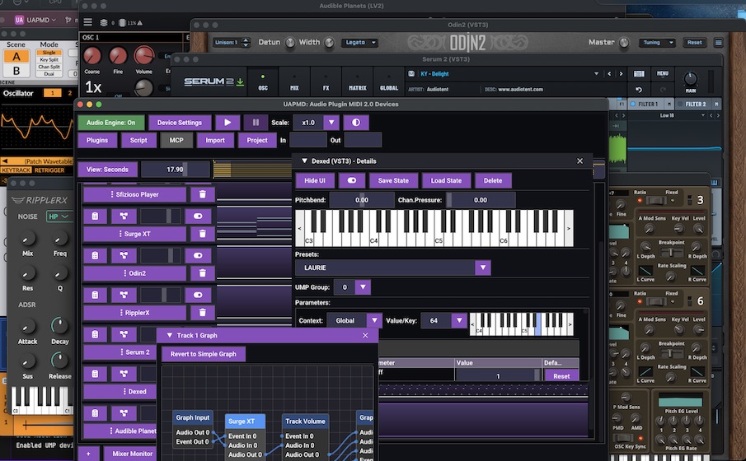Image resolution: width=746 pixels, height=461 pixels.
Task: Delete the Sfizioso Player track with trash icon
Action: pos(202,194)
